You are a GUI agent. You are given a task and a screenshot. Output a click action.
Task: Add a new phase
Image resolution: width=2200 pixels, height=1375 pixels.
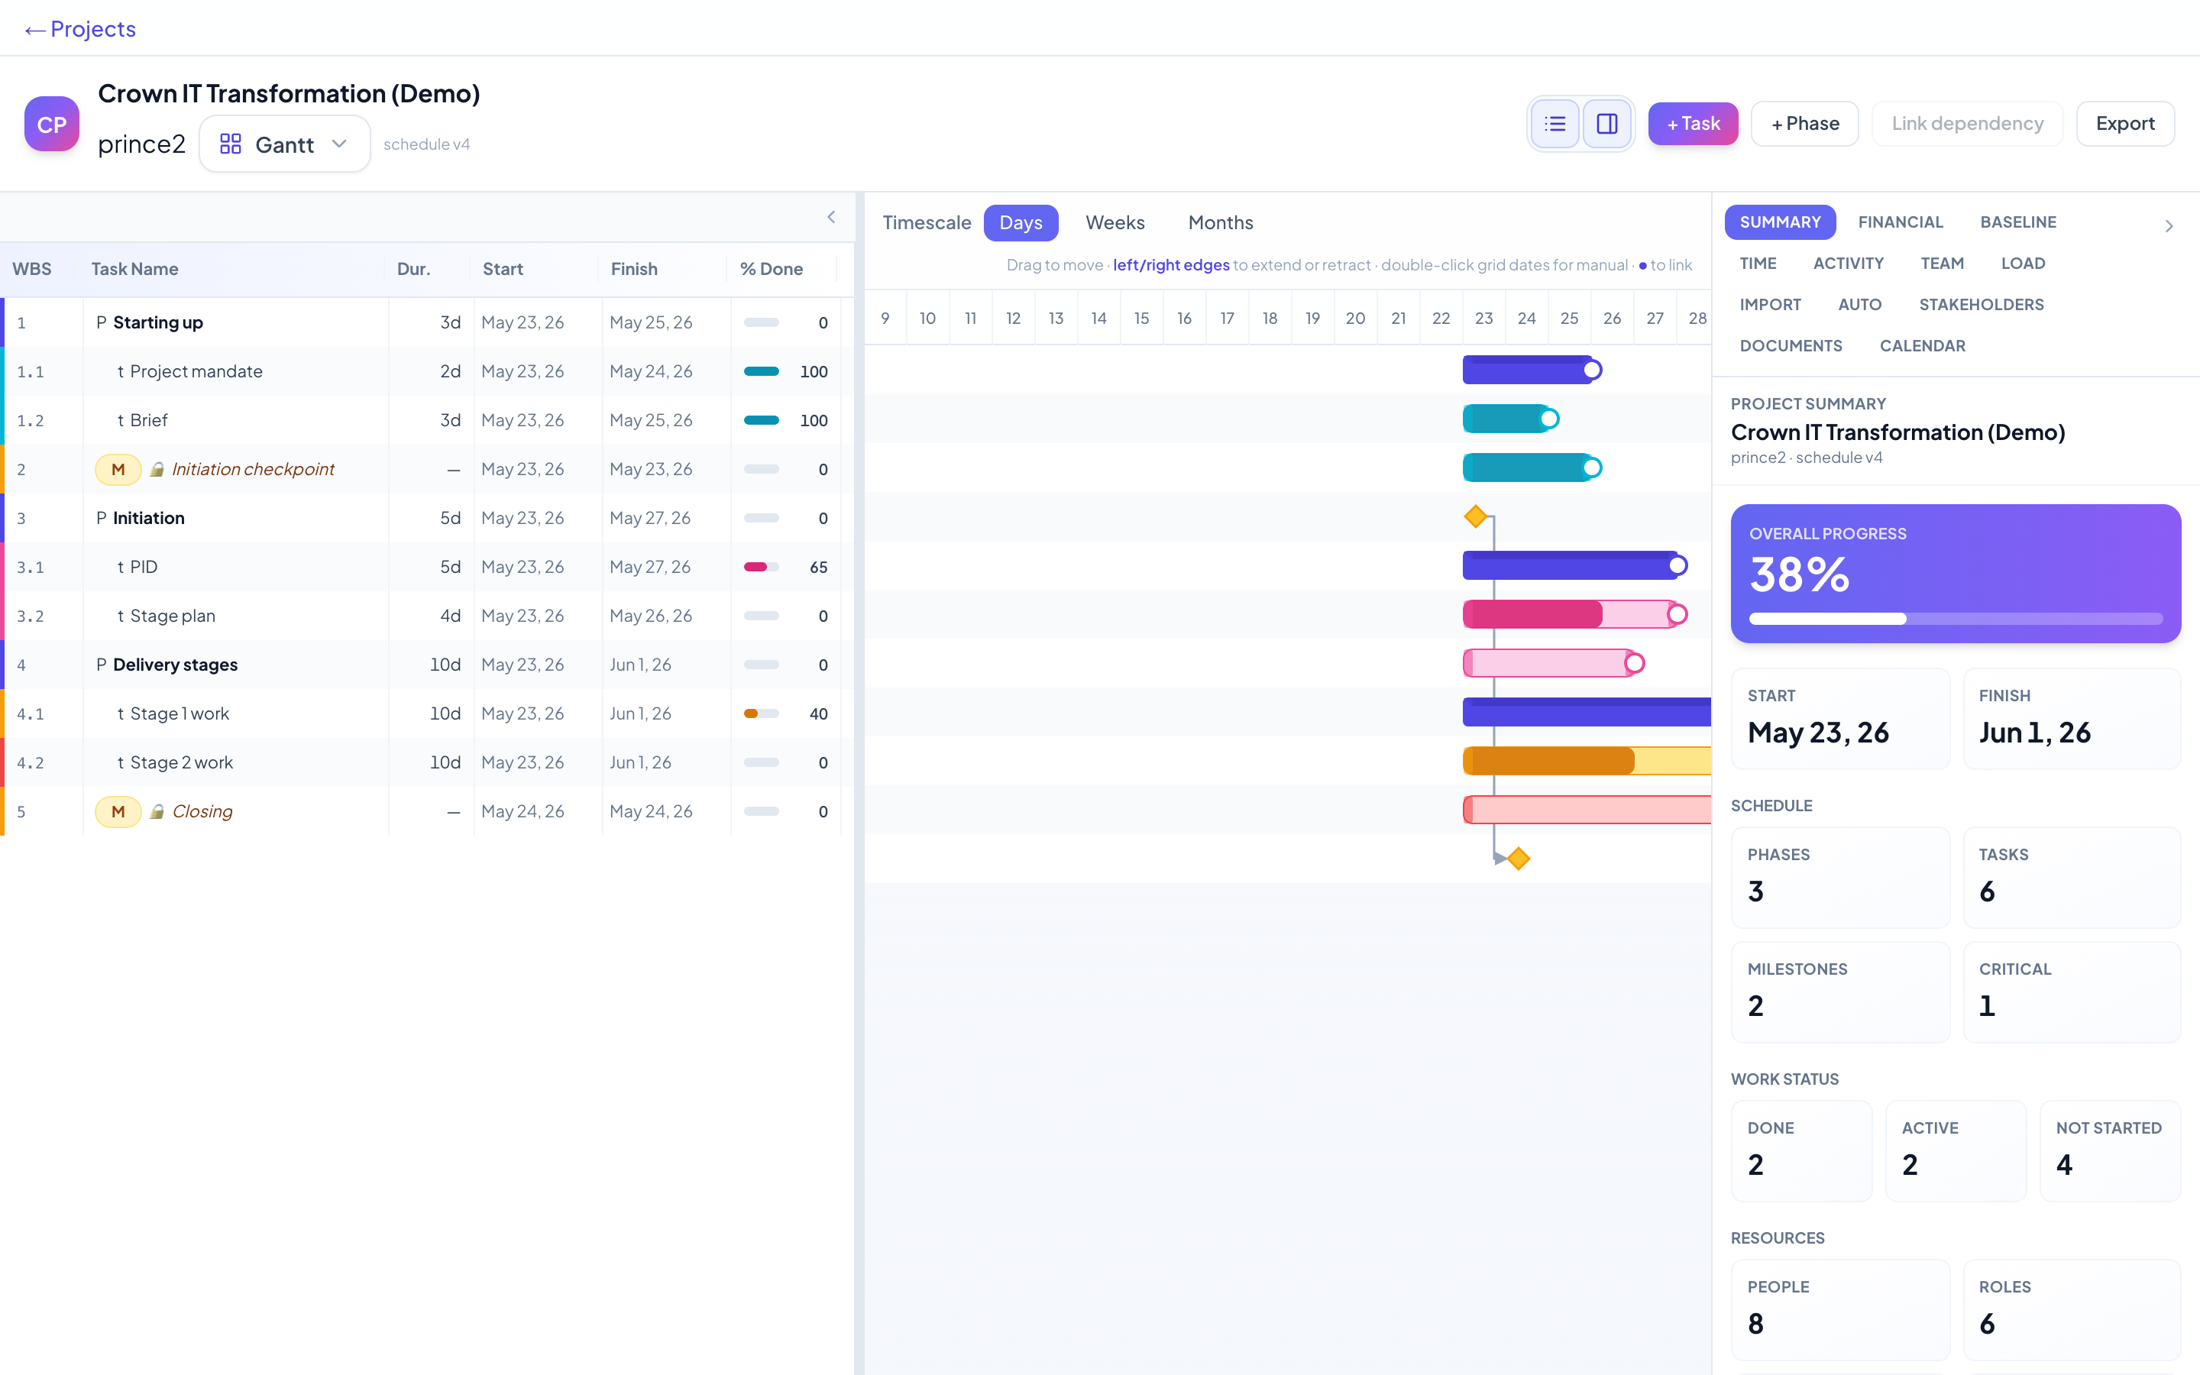point(1804,124)
